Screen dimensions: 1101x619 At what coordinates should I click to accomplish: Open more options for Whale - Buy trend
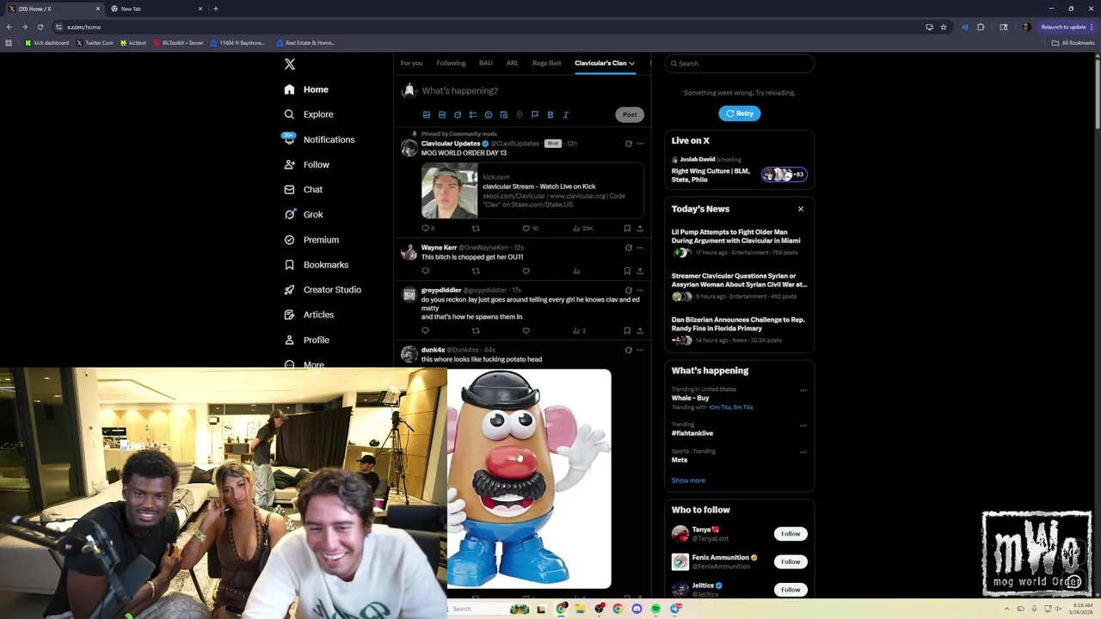pos(803,390)
